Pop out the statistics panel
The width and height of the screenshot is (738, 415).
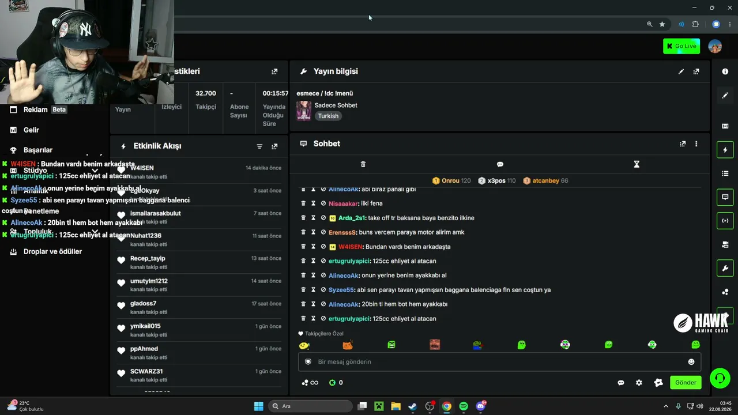click(x=274, y=71)
